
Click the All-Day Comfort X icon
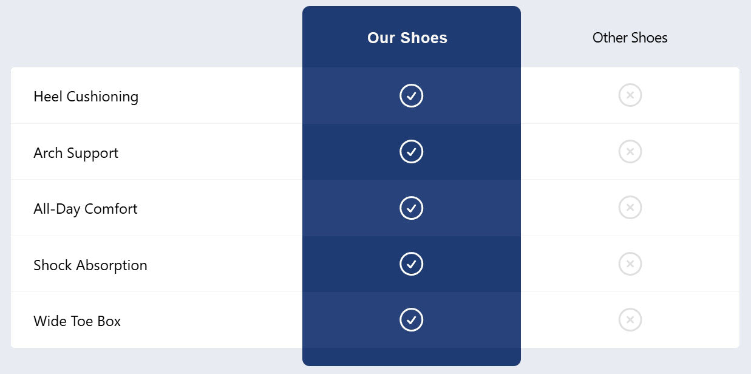point(630,208)
